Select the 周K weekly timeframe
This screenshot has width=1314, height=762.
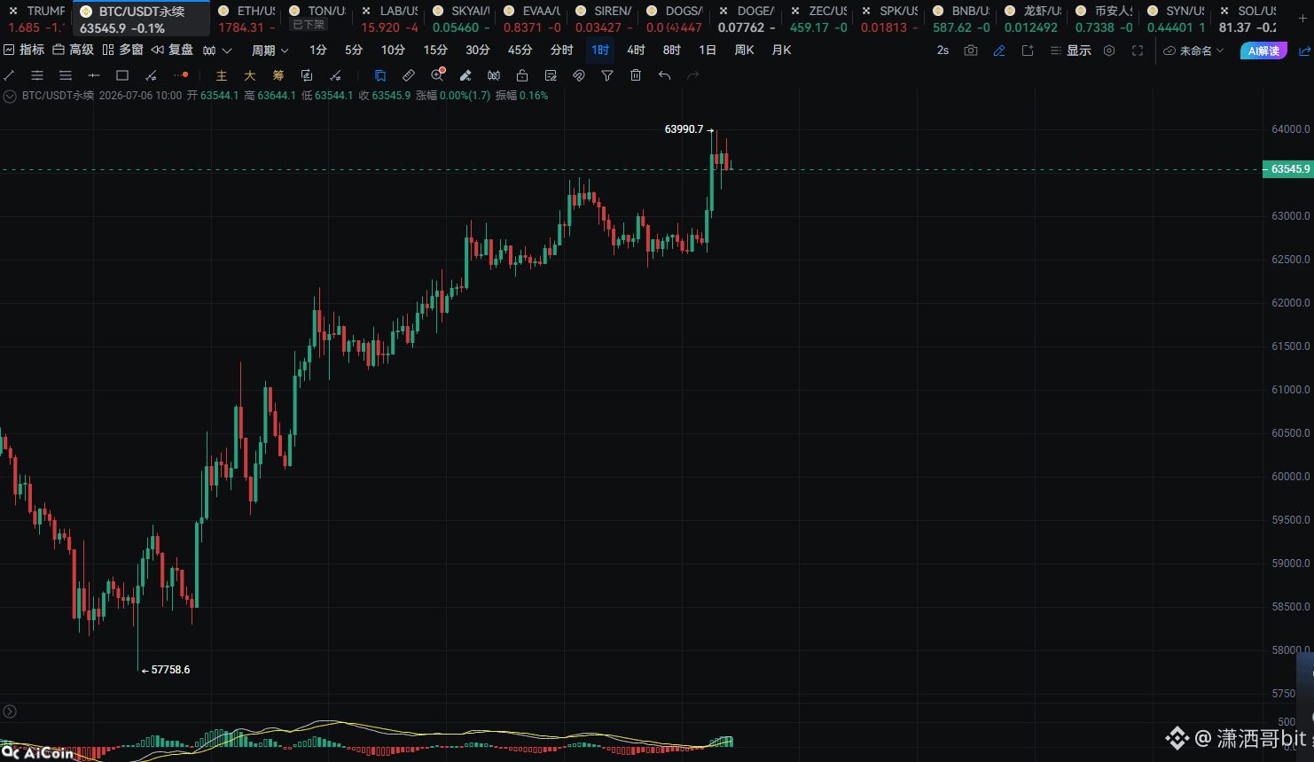[x=745, y=51]
